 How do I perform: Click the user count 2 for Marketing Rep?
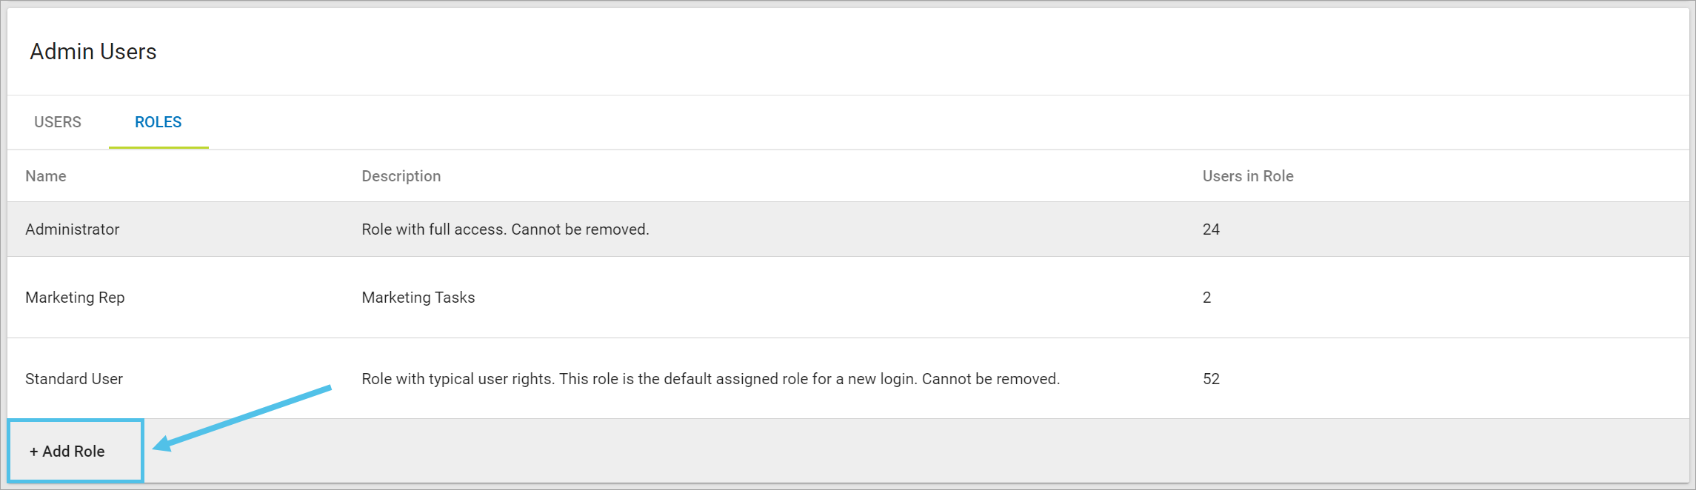(1206, 298)
